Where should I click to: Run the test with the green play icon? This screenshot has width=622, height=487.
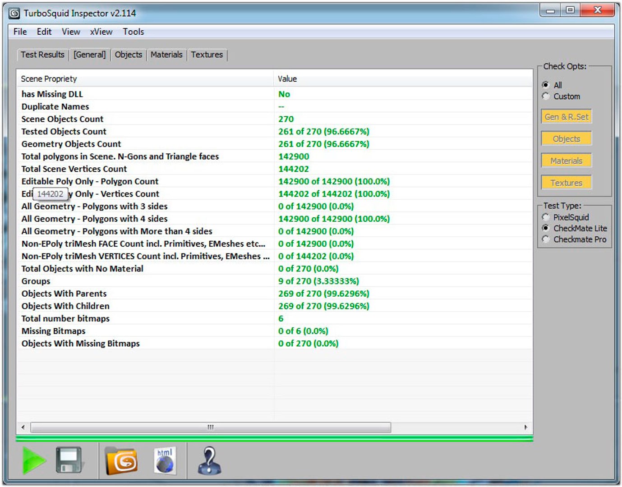coord(34,460)
